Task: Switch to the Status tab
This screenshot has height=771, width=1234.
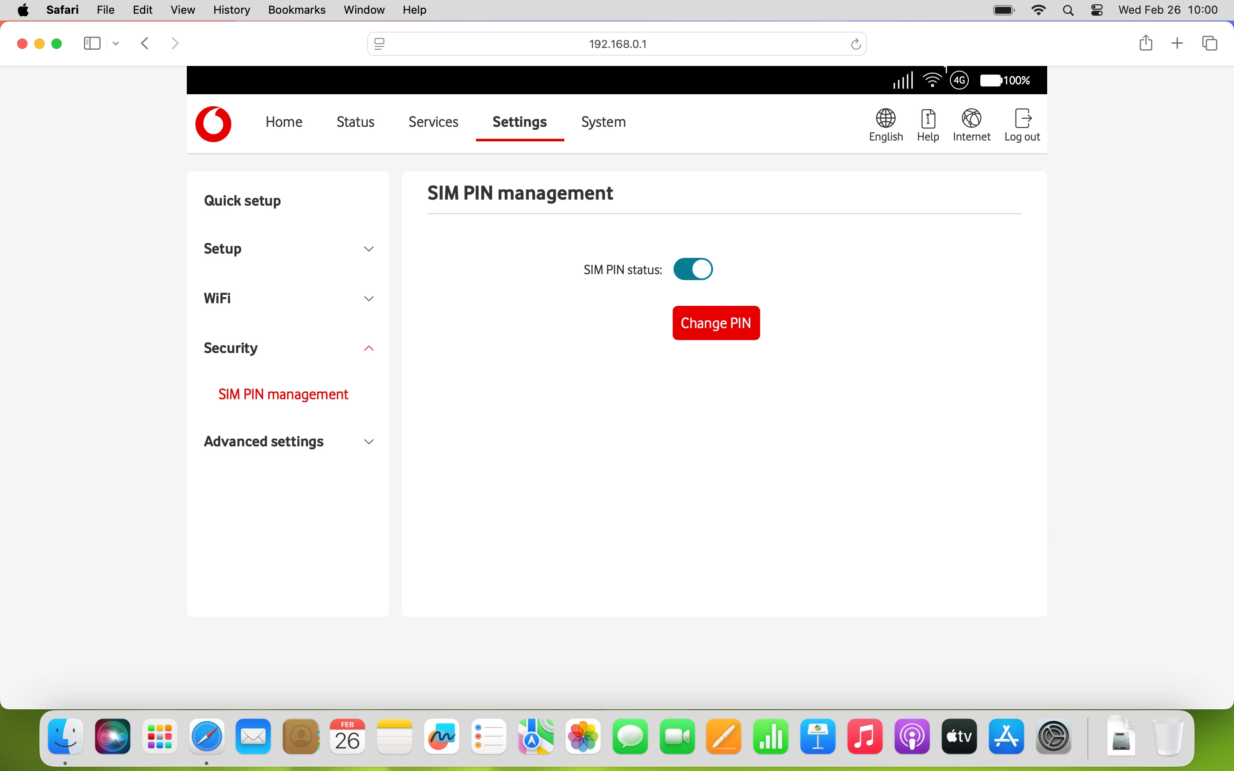Action: coord(355,122)
